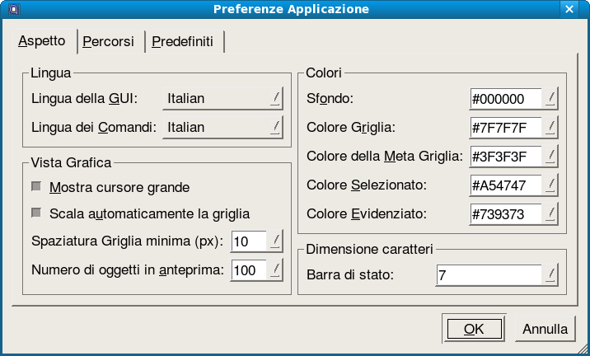Open the Colore Evidenziato dropdown arrow
Screen dimensions: 590x356
click(550, 213)
